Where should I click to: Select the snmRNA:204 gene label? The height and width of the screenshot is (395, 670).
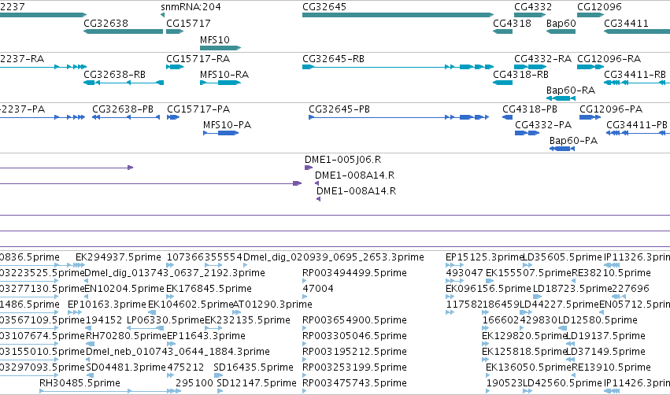tap(191, 7)
